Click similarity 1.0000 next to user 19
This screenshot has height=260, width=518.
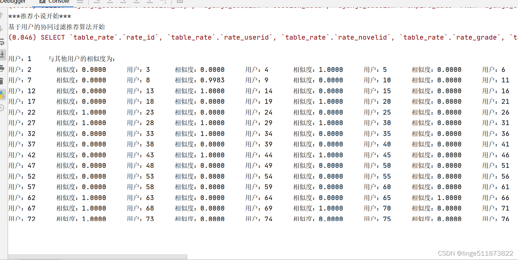point(331,102)
